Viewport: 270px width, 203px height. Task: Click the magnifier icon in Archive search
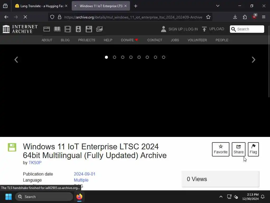coord(234,29)
